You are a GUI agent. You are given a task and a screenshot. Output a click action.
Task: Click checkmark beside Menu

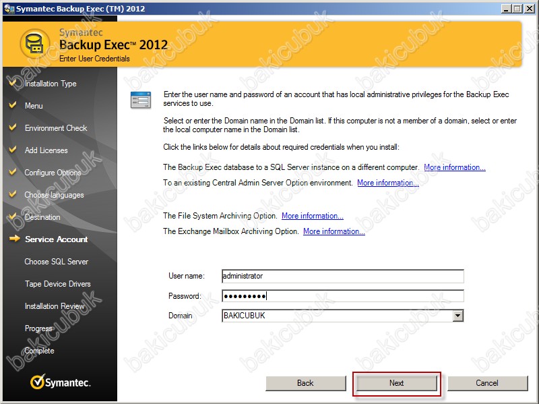point(13,105)
